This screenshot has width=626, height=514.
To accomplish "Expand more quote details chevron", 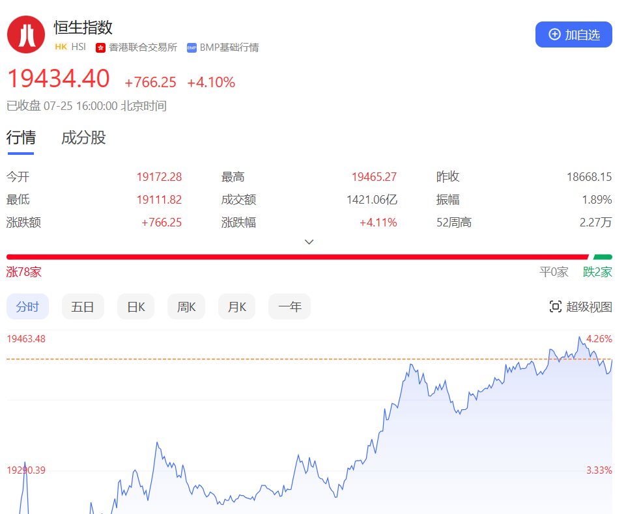I will 309,242.
